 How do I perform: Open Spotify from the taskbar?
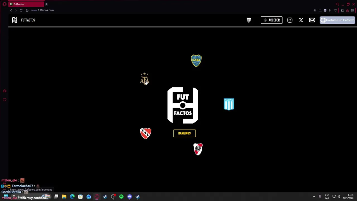(121, 197)
